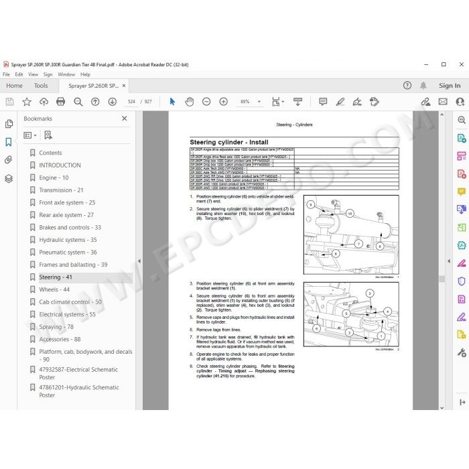
Task: Go to next page arrow
Action: 113,102
